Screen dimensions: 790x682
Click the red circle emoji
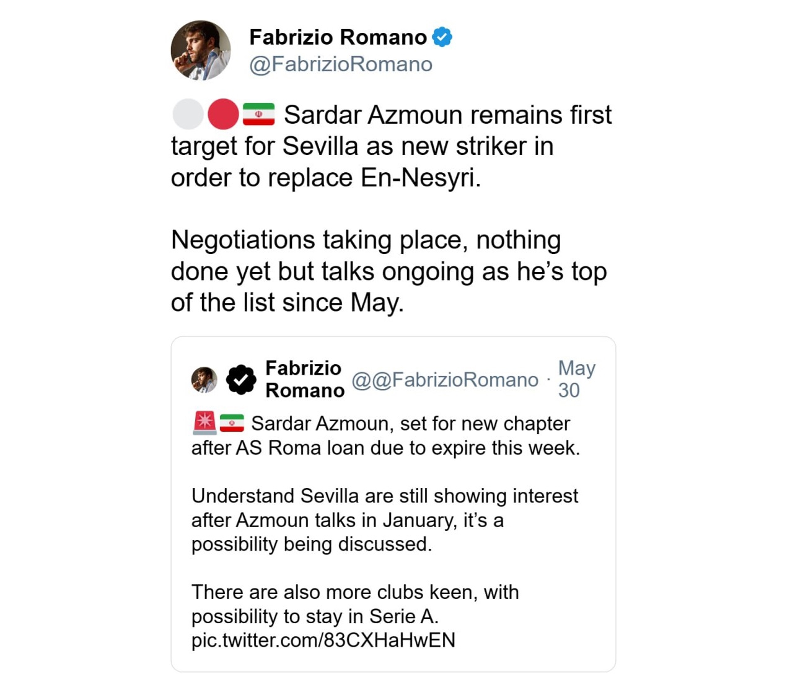223,115
